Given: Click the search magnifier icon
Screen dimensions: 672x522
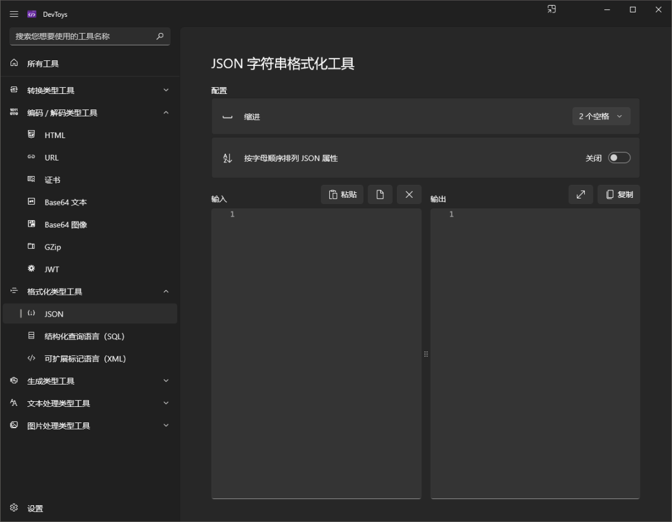Looking at the screenshot, I should 160,37.
